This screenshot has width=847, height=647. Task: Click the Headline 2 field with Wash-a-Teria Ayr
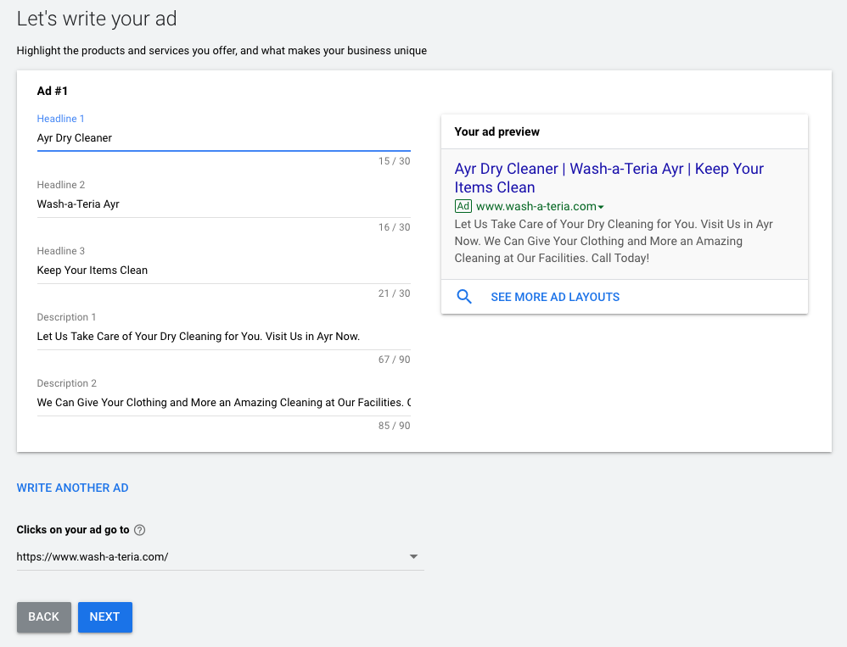click(x=223, y=204)
